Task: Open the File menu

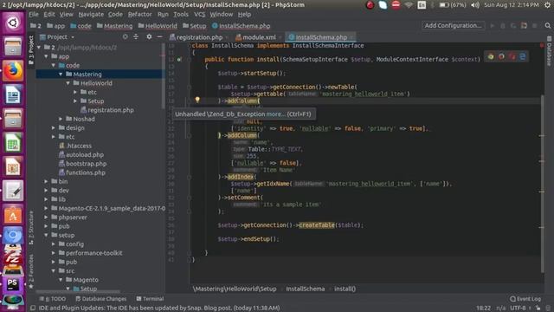Action: click(x=34, y=15)
